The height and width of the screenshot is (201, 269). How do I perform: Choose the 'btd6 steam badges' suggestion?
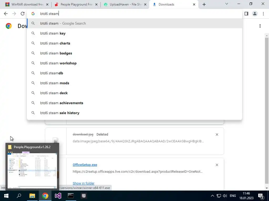(x=134, y=53)
